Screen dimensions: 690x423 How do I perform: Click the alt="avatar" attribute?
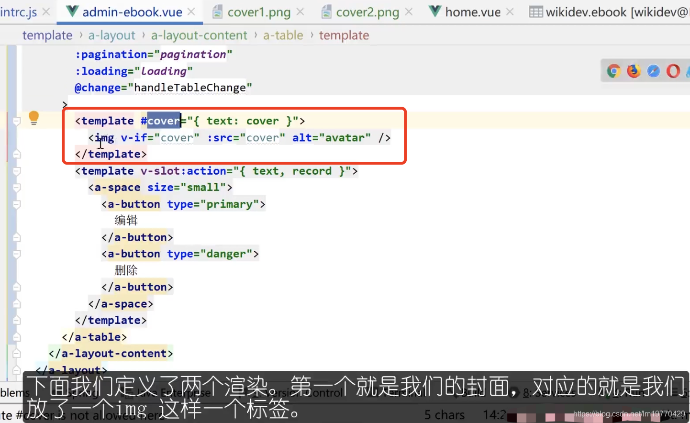[332, 138]
